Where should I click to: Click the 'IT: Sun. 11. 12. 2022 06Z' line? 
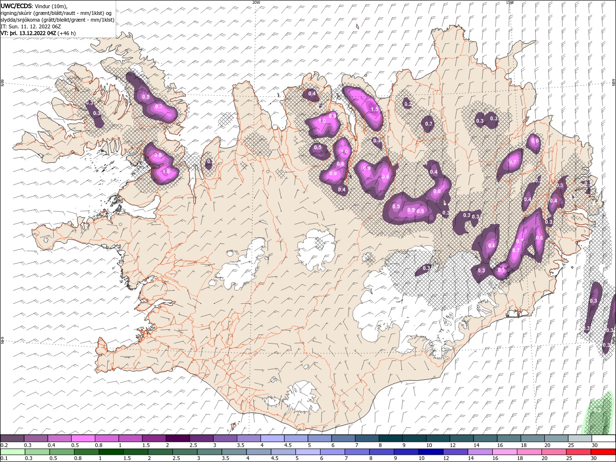click(x=31, y=26)
